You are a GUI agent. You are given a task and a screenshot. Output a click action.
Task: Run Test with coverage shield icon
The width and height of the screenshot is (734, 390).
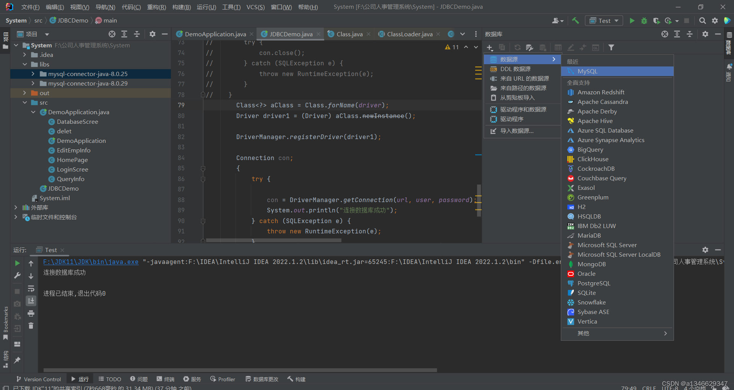[656, 21]
